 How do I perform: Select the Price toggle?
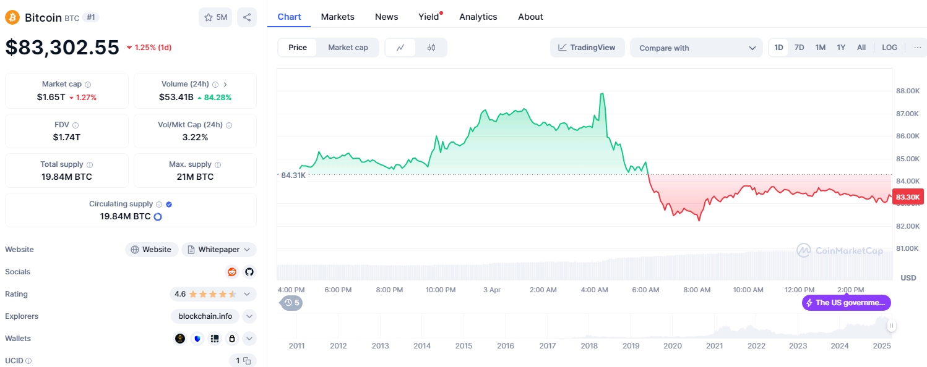(298, 48)
